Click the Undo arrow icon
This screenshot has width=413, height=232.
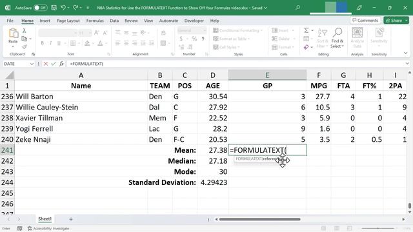coord(63,8)
